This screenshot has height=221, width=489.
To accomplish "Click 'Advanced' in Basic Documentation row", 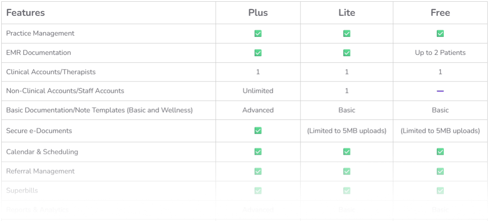I will tap(258, 110).
